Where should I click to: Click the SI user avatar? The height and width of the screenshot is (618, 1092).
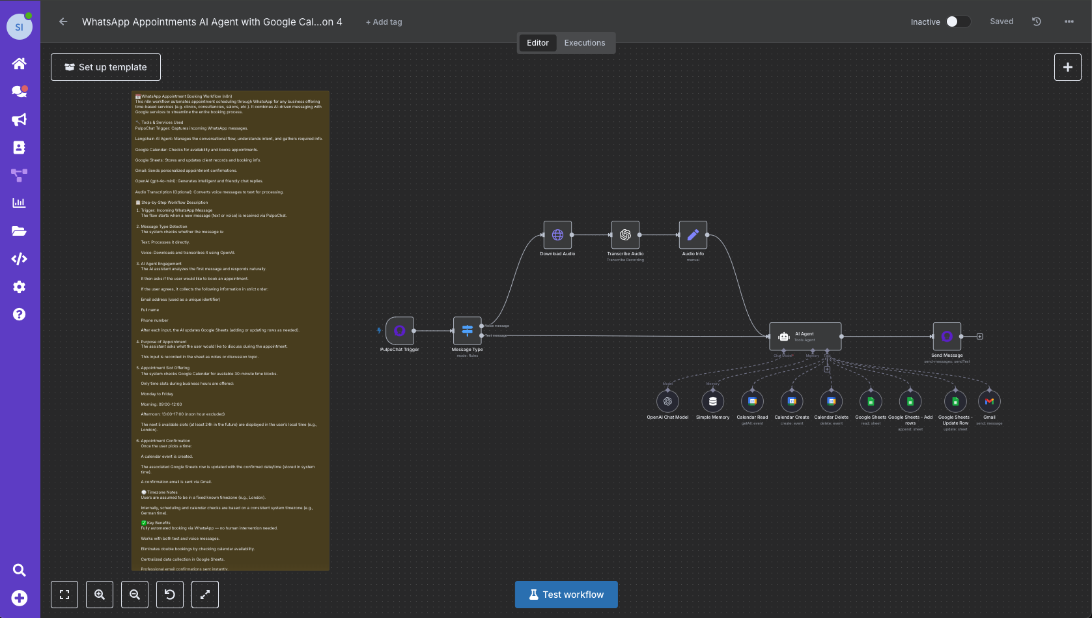(x=20, y=27)
